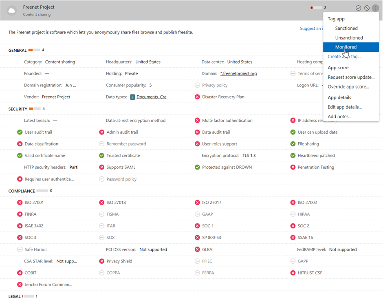This screenshot has width=383, height=302.
Task: Open the three-dot more options menu
Action: point(375,8)
